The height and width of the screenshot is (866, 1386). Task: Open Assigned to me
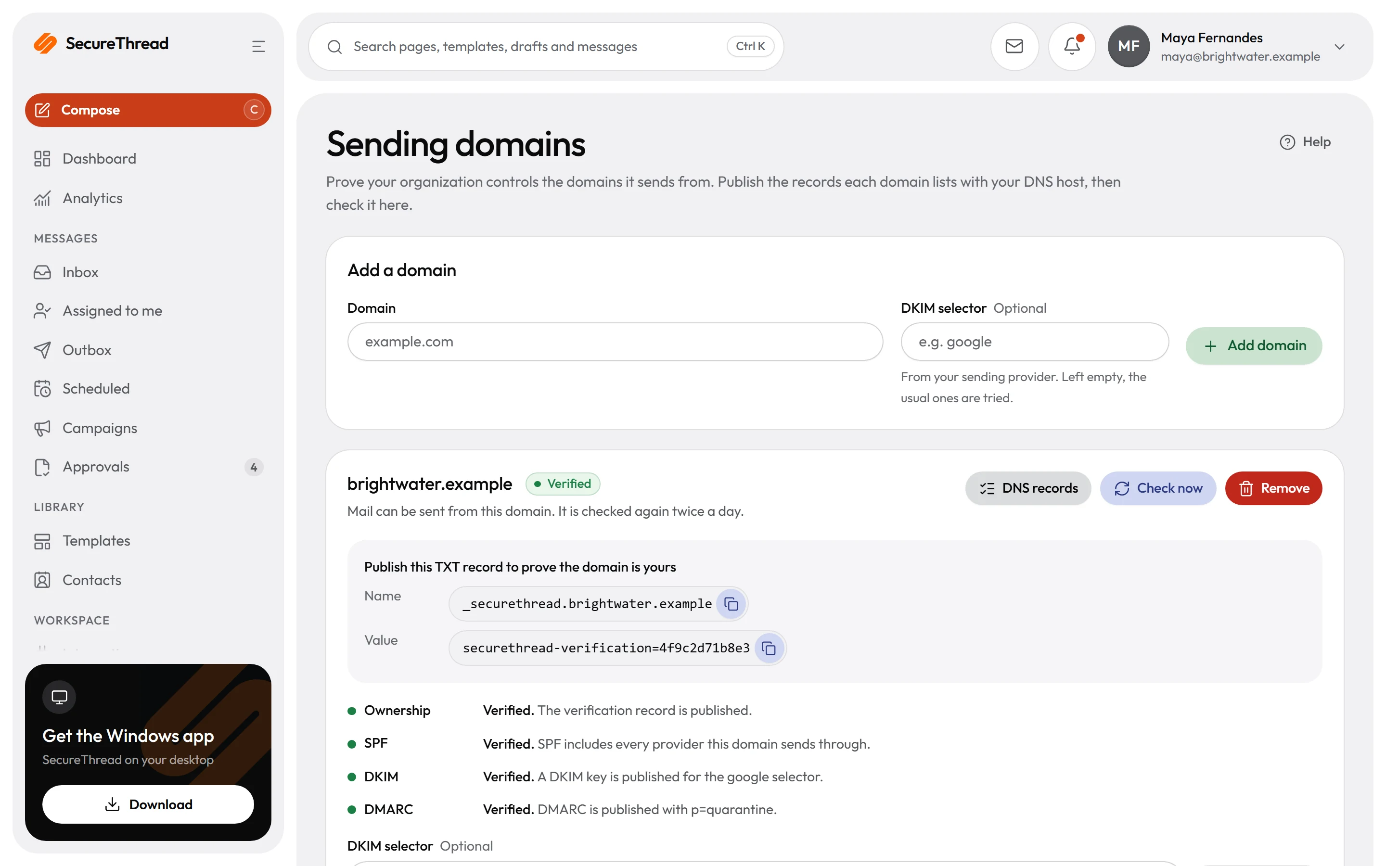(148, 310)
